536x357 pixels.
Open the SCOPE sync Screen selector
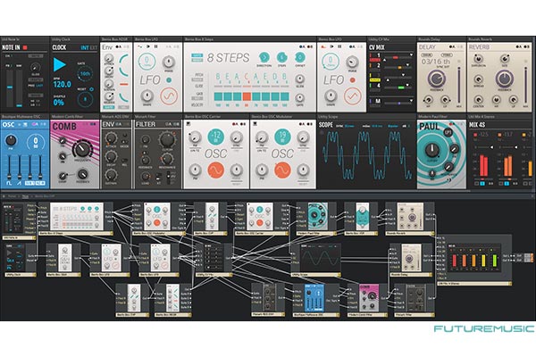349,126
